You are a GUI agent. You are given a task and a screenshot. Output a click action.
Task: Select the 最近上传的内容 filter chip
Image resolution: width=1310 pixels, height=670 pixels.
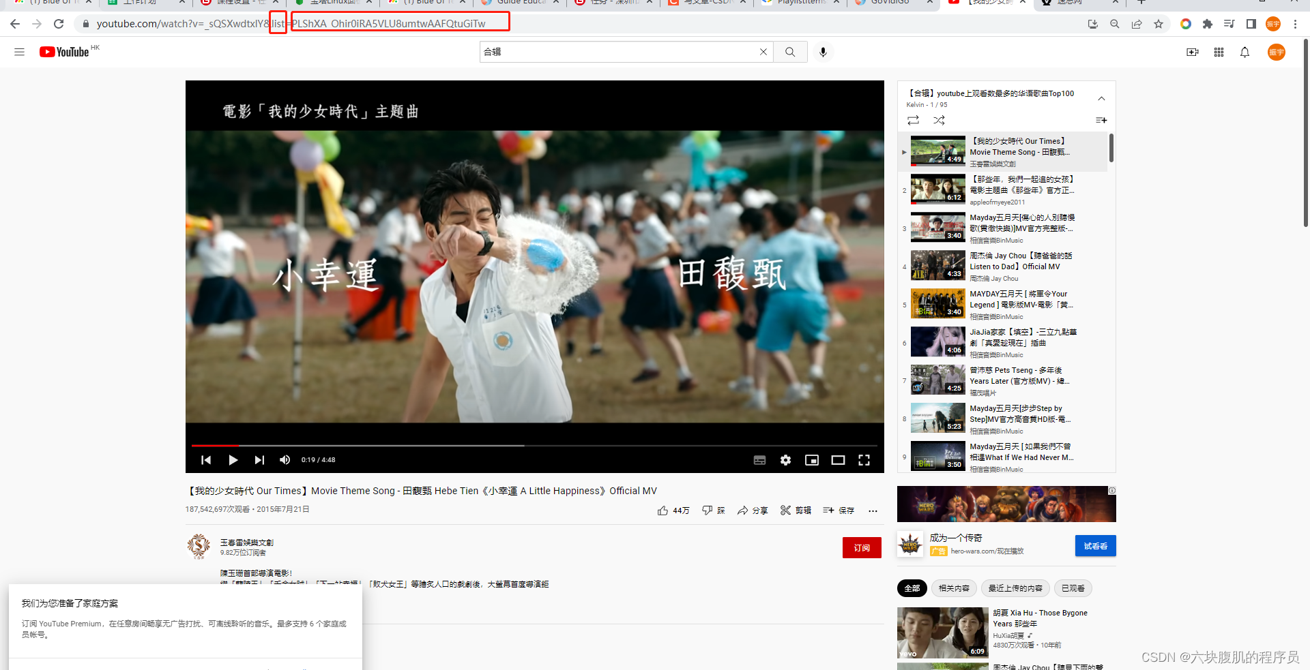tap(1015, 588)
